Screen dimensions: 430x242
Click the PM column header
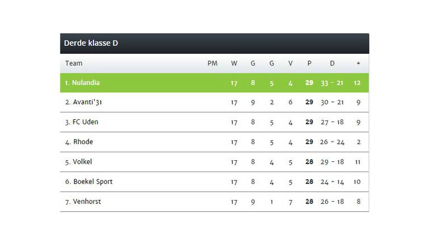pos(212,63)
